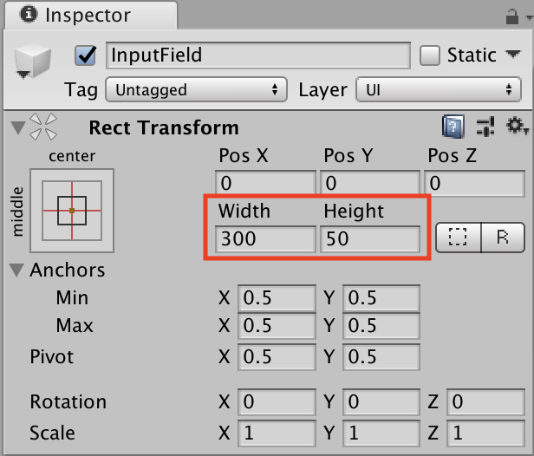The height and width of the screenshot is (456, 534).
Task: Open the Rect Transform preset icon
Action: click(486, 128)
